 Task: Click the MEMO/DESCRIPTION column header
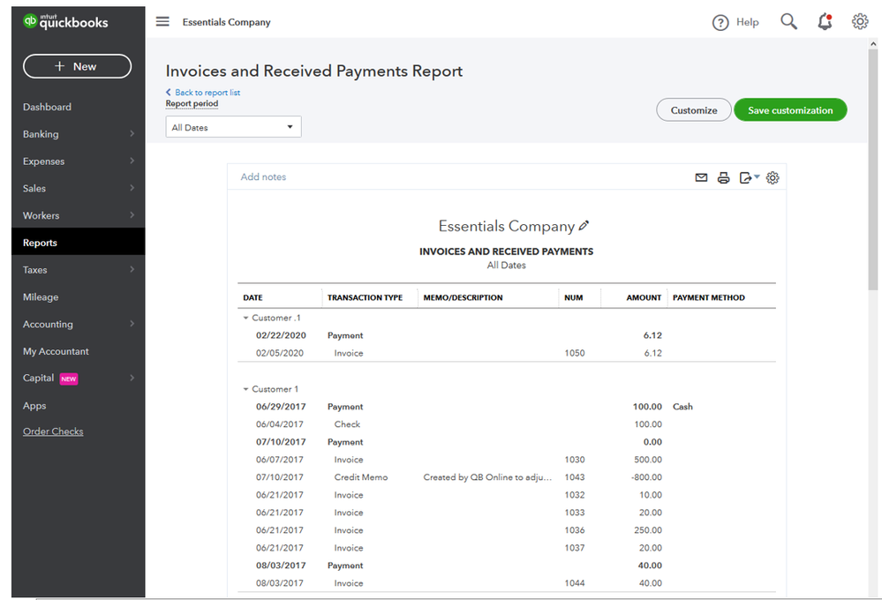coord(463,297)
